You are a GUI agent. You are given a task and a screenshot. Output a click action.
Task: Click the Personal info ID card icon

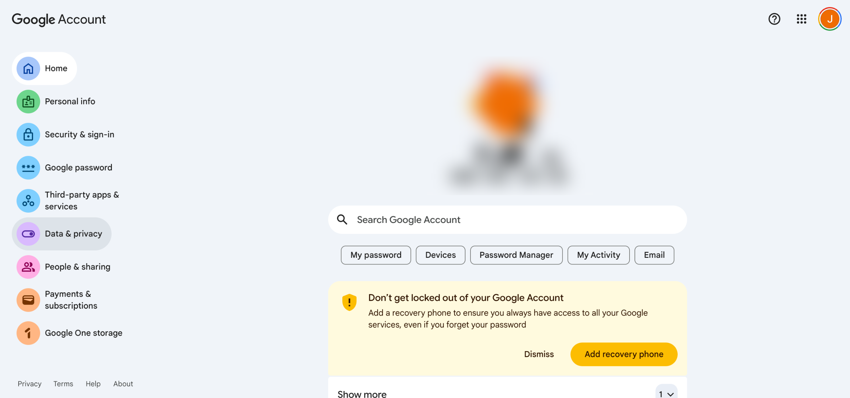[28, 102]
